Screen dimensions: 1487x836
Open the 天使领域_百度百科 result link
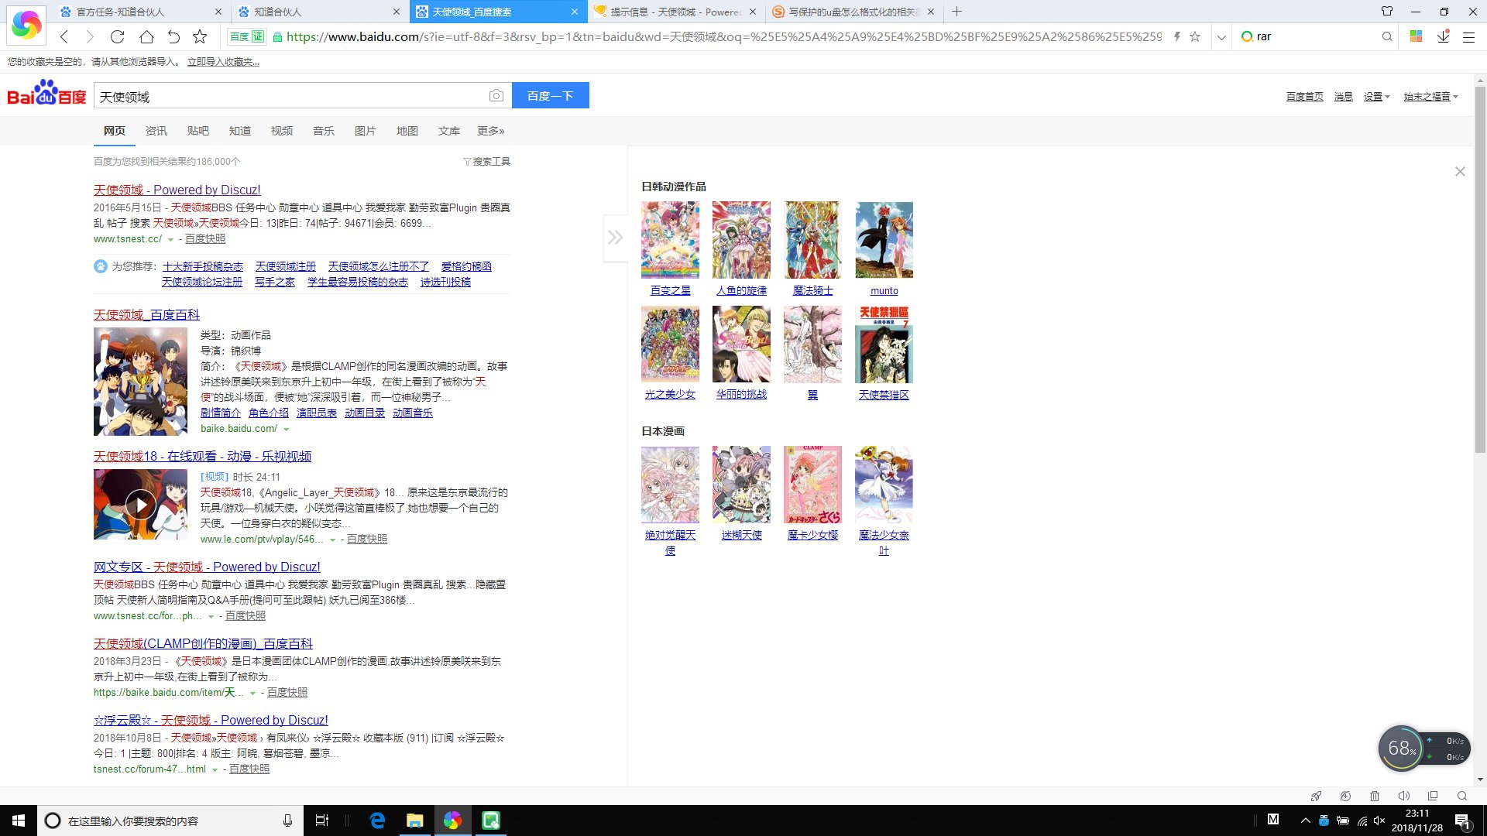[x=146, y=314]
